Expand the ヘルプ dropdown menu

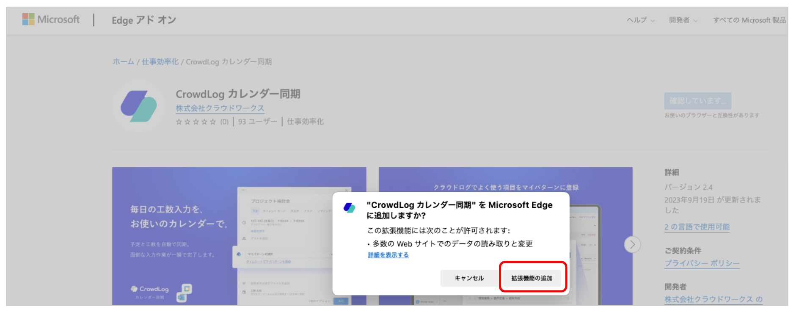coord(641,20)
